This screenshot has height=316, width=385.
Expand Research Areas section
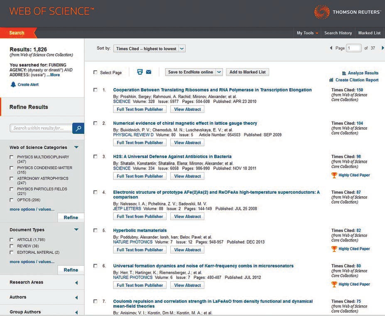click(76, 283)
